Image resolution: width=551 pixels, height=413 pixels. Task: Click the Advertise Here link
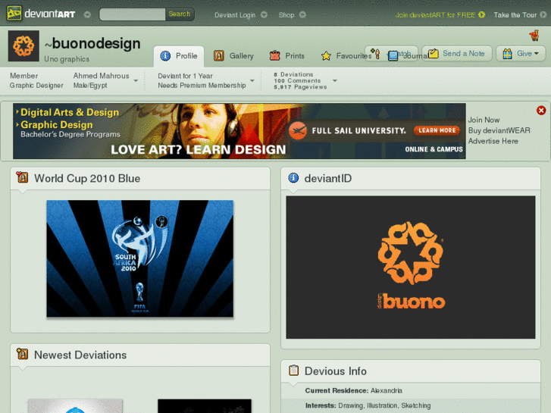pos(493,141)
